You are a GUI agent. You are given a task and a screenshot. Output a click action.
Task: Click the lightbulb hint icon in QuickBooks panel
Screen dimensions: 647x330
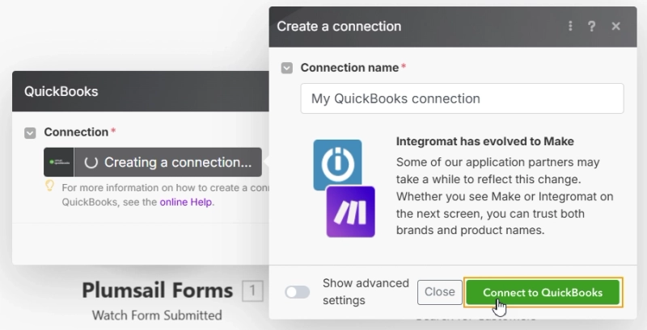pyautogui.click(x=49, y=186)
